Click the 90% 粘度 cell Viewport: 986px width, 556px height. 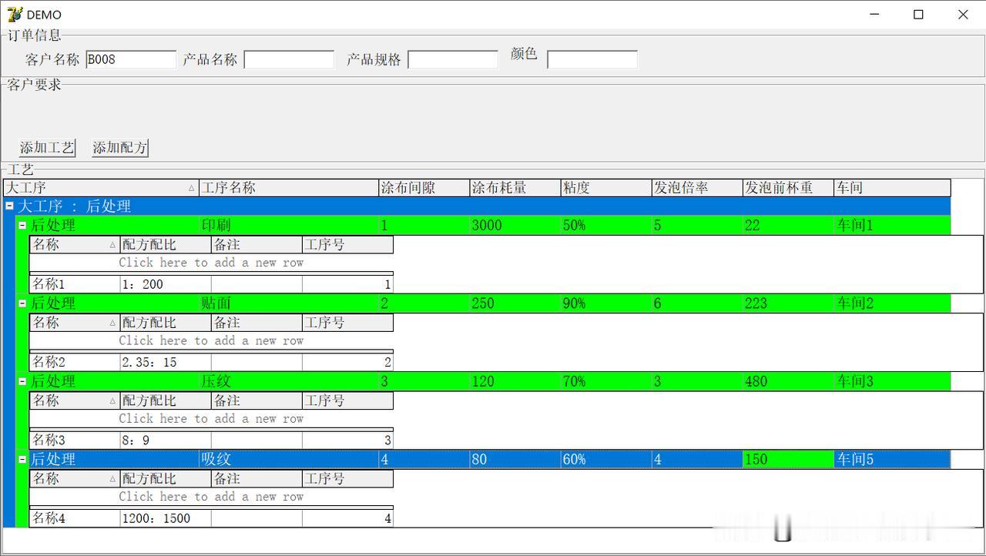point(606,303)
